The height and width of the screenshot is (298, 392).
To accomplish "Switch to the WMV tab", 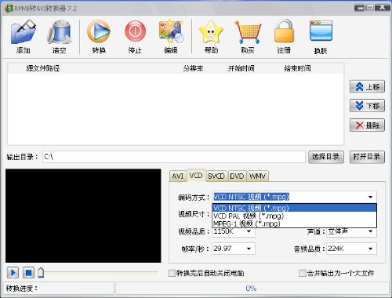I will coord(258,176).
